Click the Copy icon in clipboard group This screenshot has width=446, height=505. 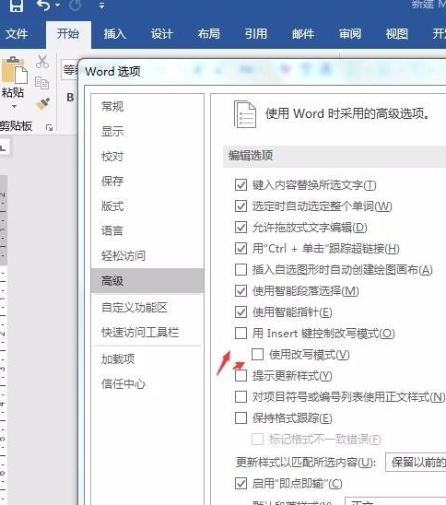coord(41,83)
